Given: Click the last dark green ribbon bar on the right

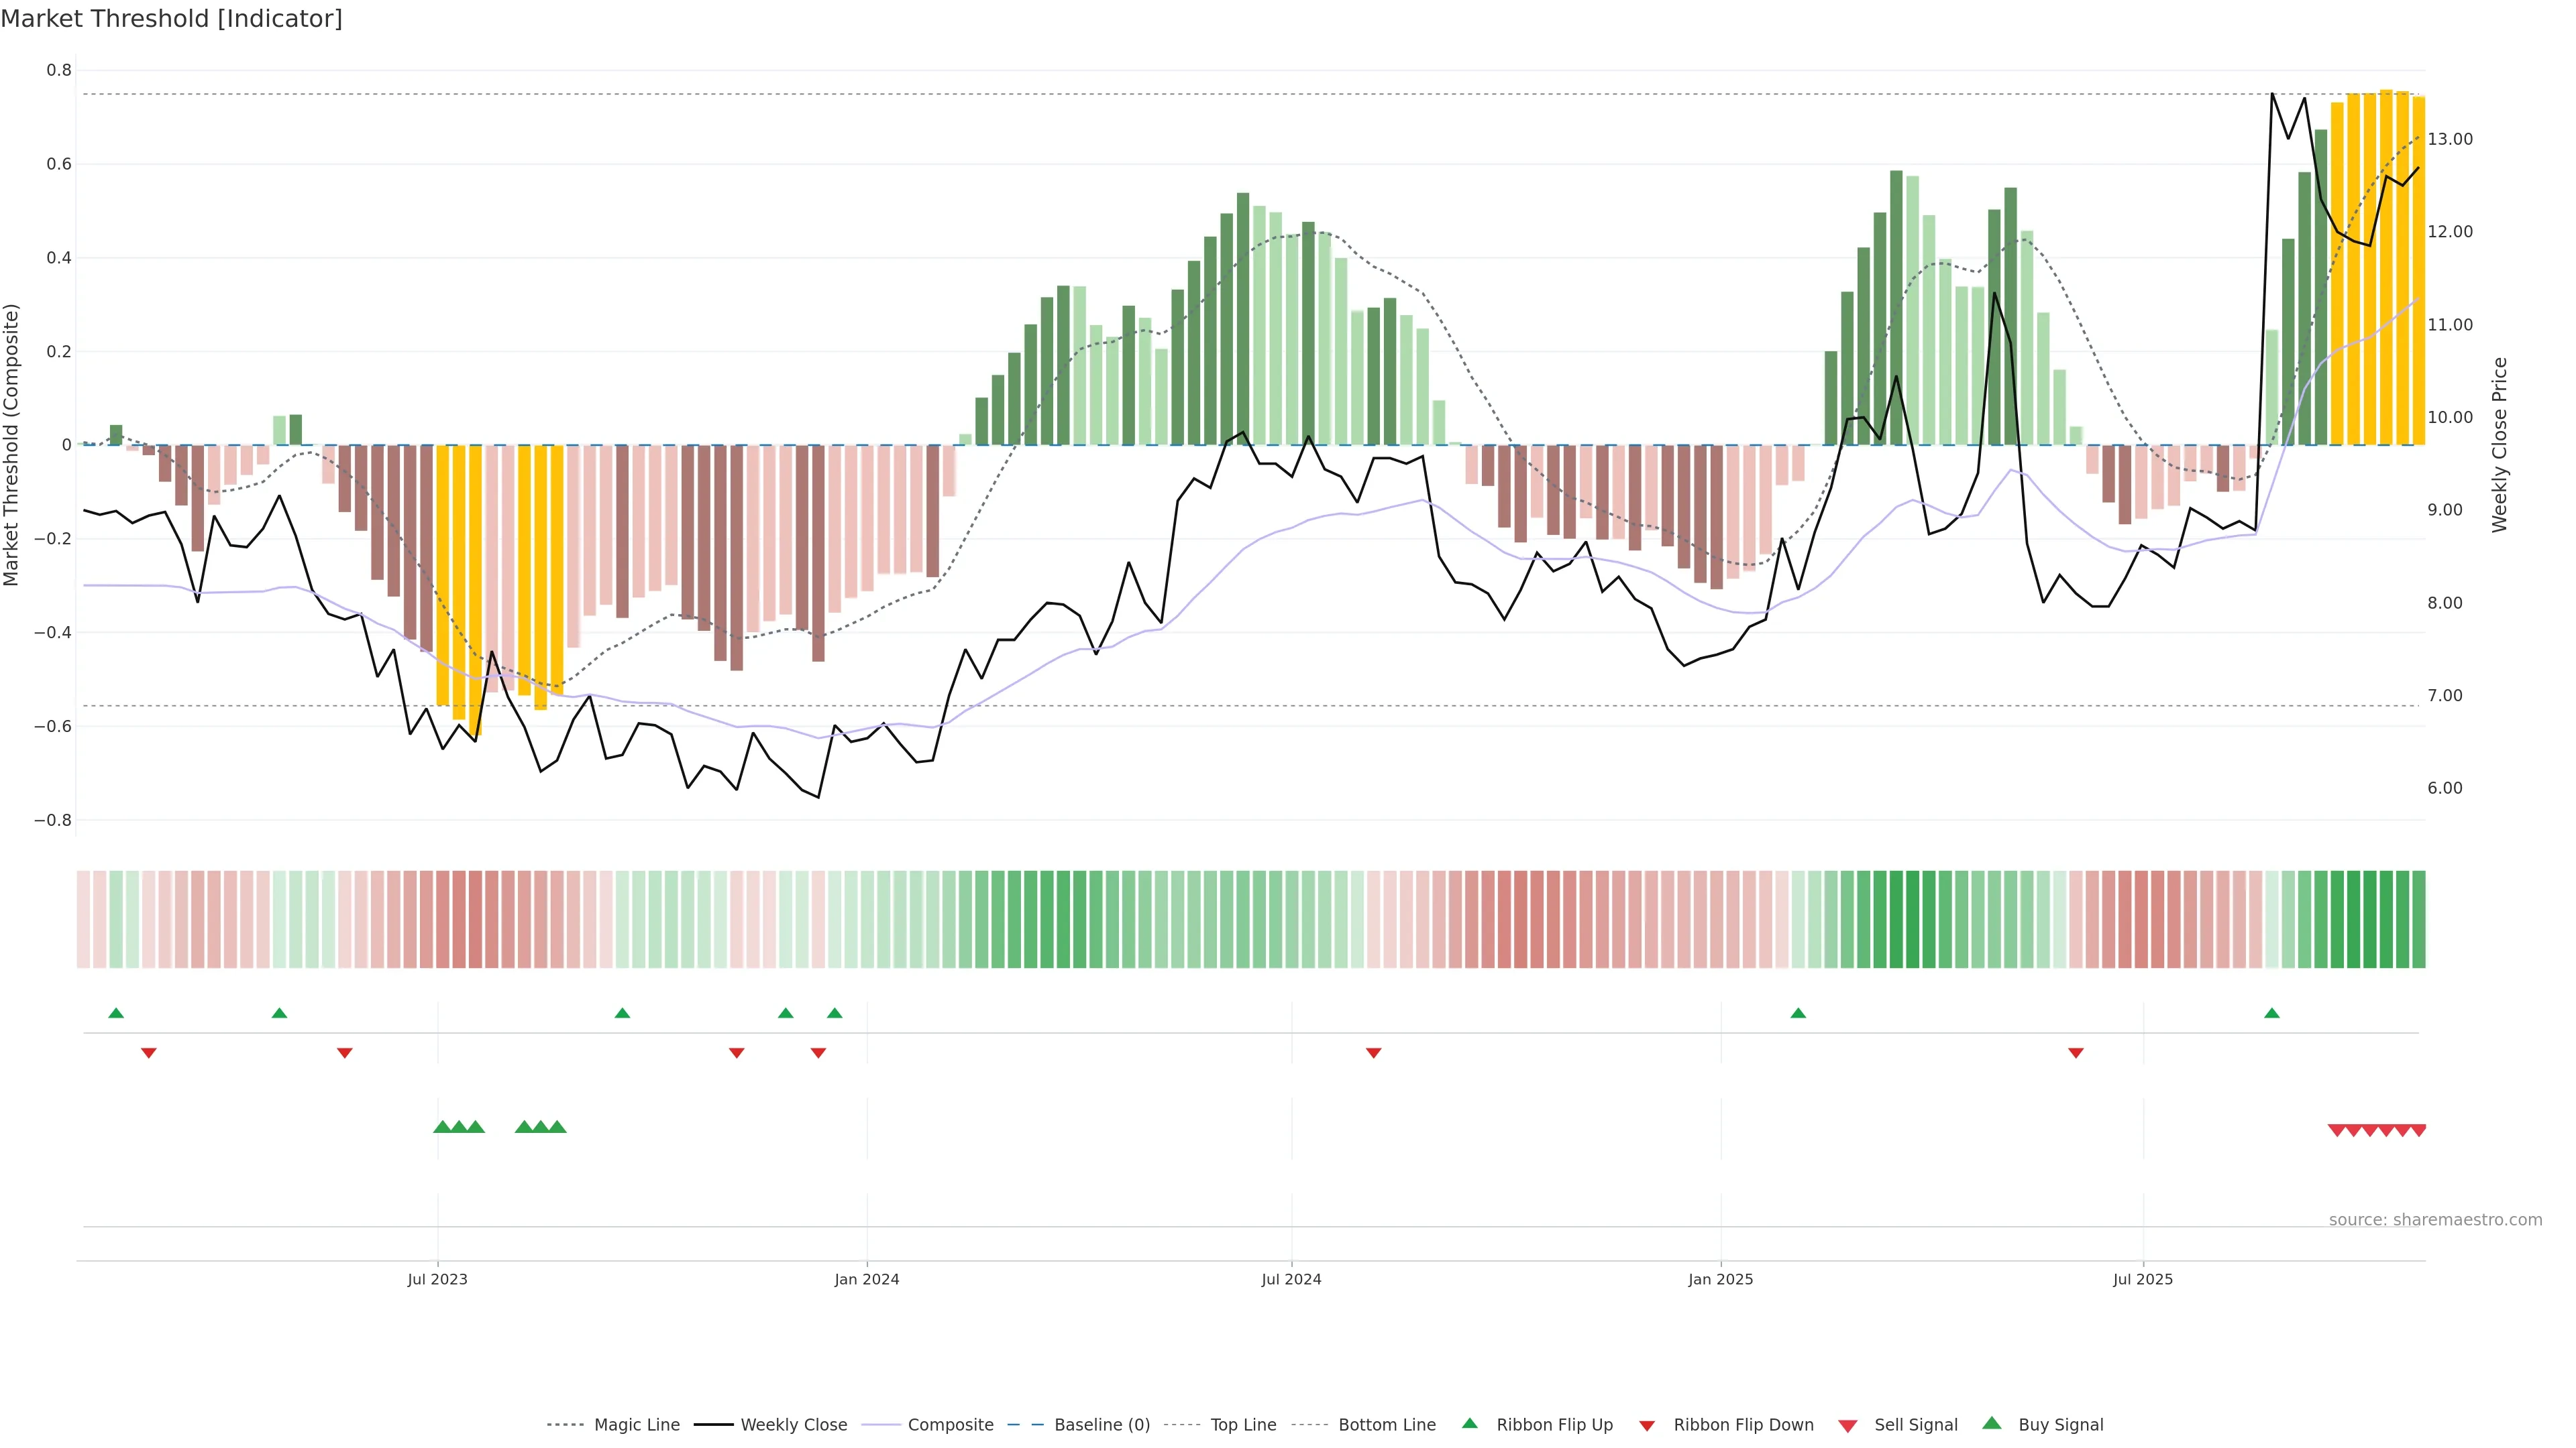Looking at the screenshot, I should point(2418,918).
